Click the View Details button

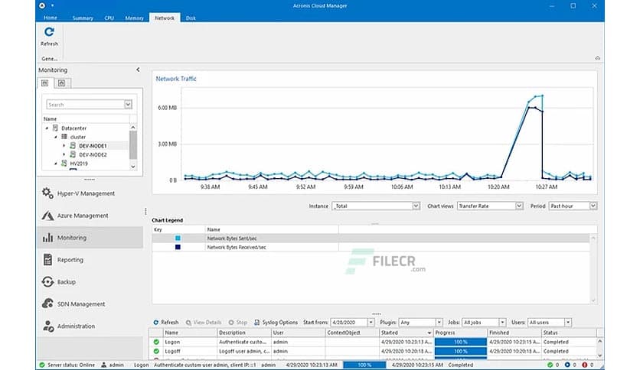click(204, 322)
